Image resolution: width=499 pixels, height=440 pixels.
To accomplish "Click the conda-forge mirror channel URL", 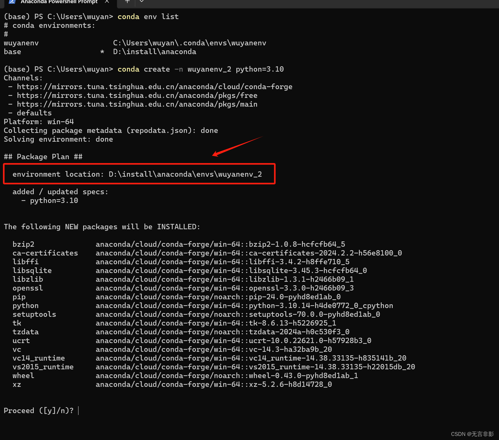I will pos(155,87).
